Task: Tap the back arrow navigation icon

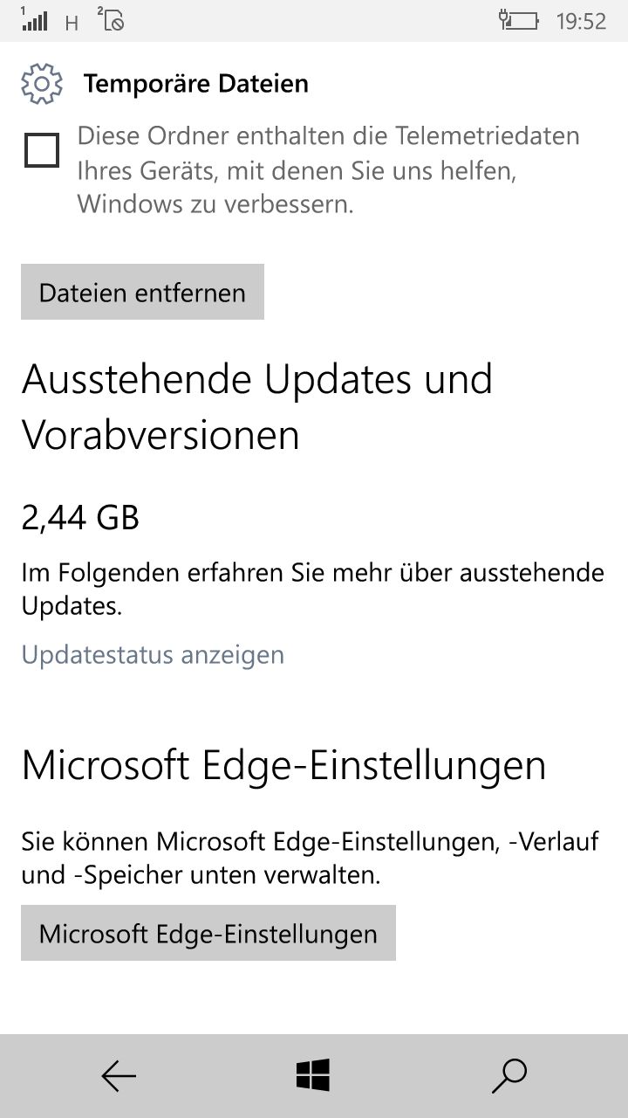Action: [x=119, y=1076]
